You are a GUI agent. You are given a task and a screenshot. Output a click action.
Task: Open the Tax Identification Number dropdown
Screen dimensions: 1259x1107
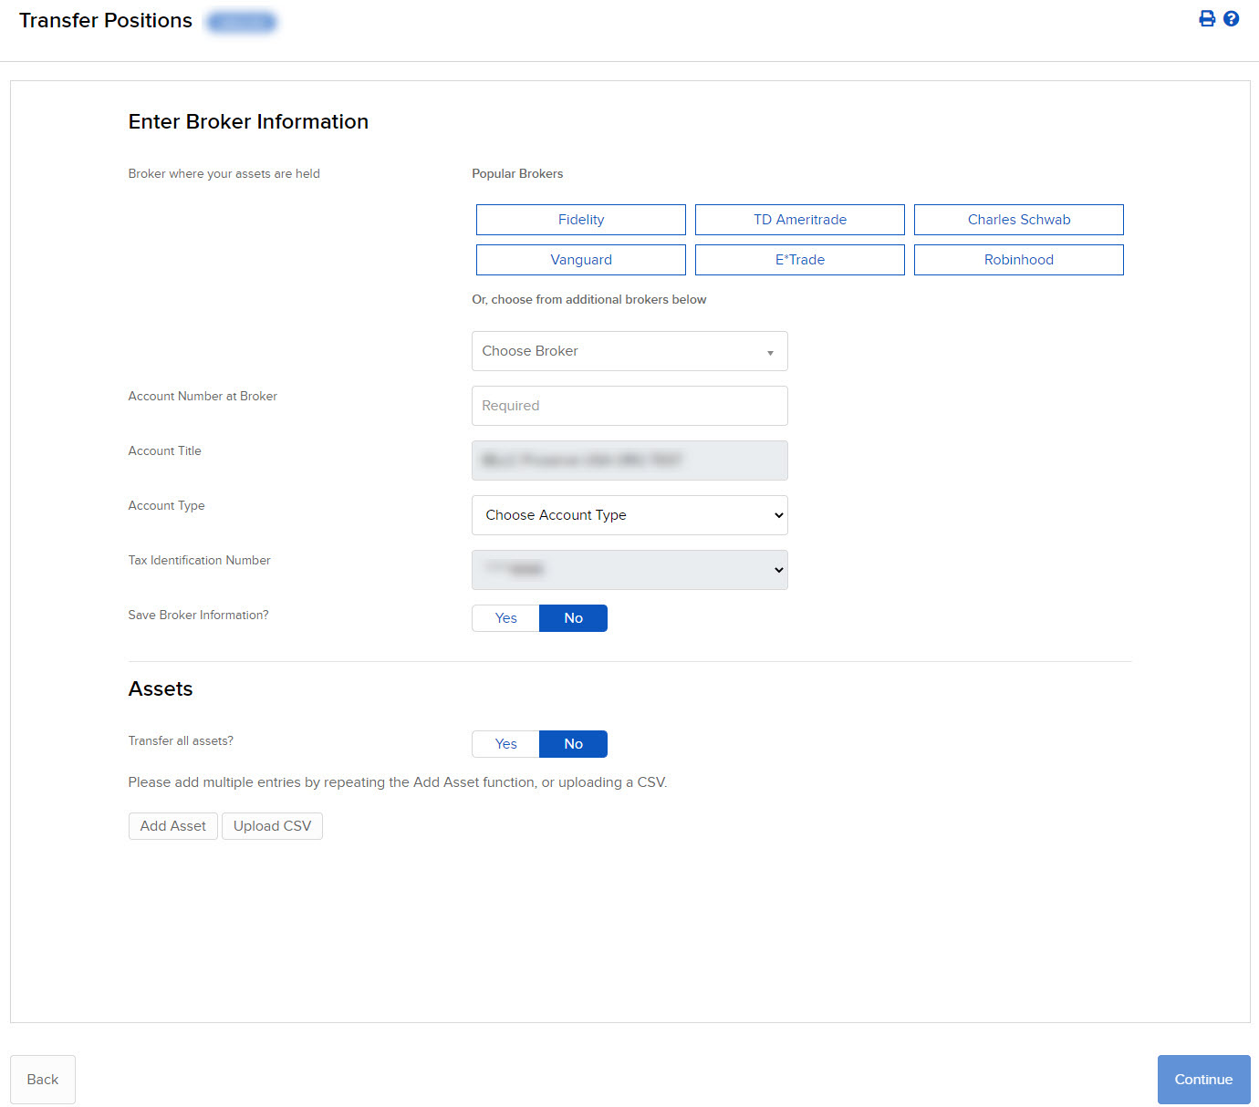point(629,570)
